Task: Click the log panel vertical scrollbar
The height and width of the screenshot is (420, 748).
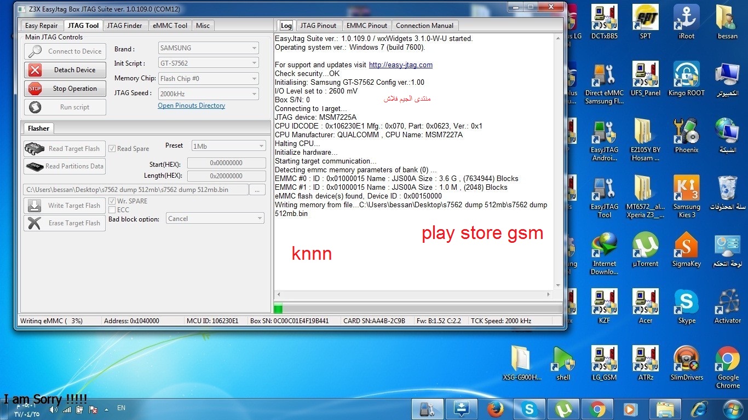Action: [558, 161]
